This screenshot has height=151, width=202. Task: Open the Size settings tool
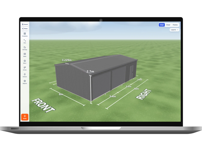click(25, 41)
